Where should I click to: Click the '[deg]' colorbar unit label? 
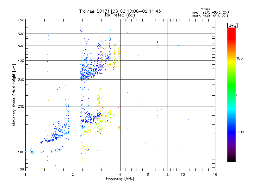tap(232, 25)
